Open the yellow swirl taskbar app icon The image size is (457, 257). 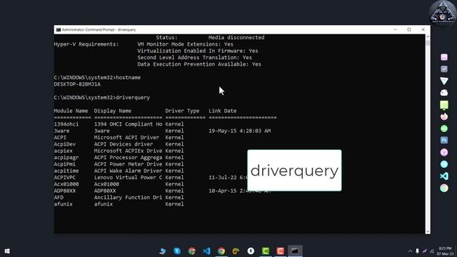236,251
